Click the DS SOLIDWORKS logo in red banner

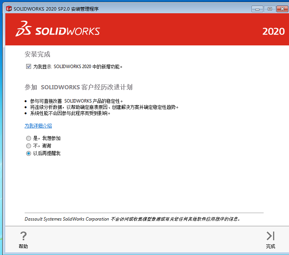pyautogui.click(x=58, y=30)
